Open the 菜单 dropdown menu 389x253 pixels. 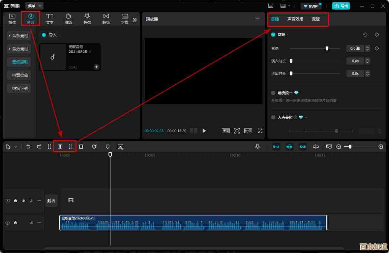(x=35, y=6)
